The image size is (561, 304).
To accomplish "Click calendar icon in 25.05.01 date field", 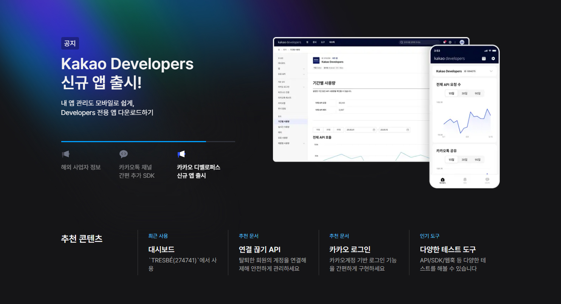I will (374, 130).
